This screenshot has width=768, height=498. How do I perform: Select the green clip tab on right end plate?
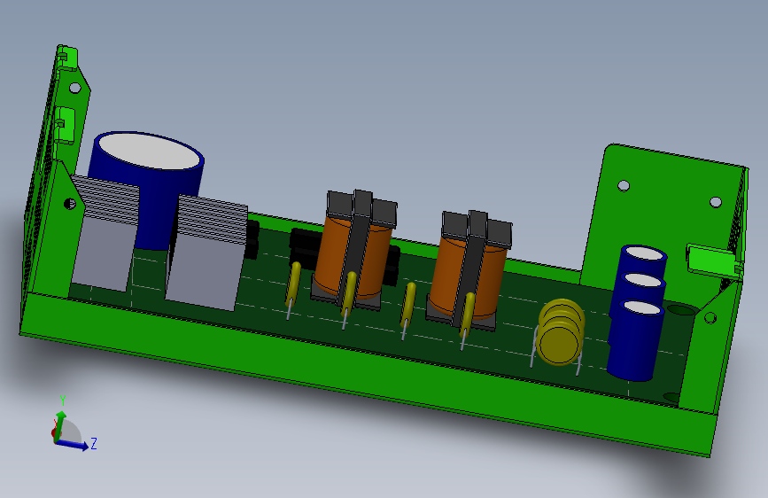[713, 260]
